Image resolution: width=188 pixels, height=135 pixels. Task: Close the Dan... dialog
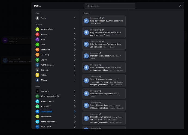pyautogui.click(x=180, y=6)
